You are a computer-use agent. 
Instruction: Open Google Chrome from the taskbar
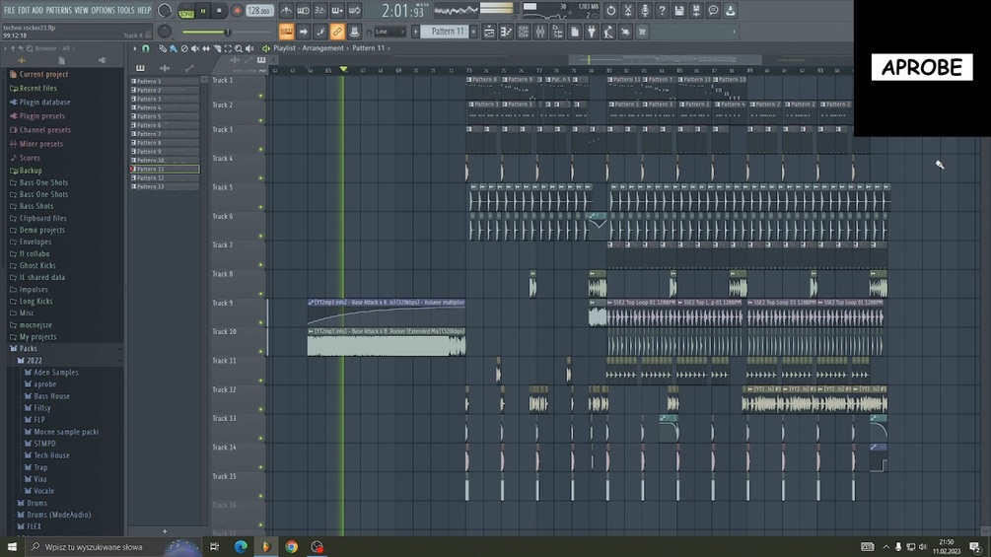click(x=291, y=547)
